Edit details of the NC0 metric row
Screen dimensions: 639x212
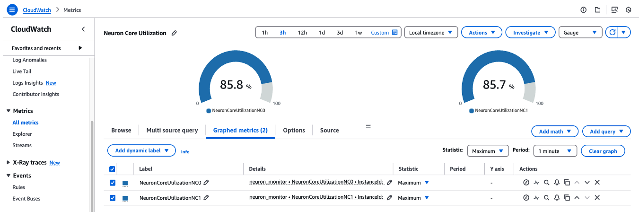pyautogui.click(x=389, y=183)
